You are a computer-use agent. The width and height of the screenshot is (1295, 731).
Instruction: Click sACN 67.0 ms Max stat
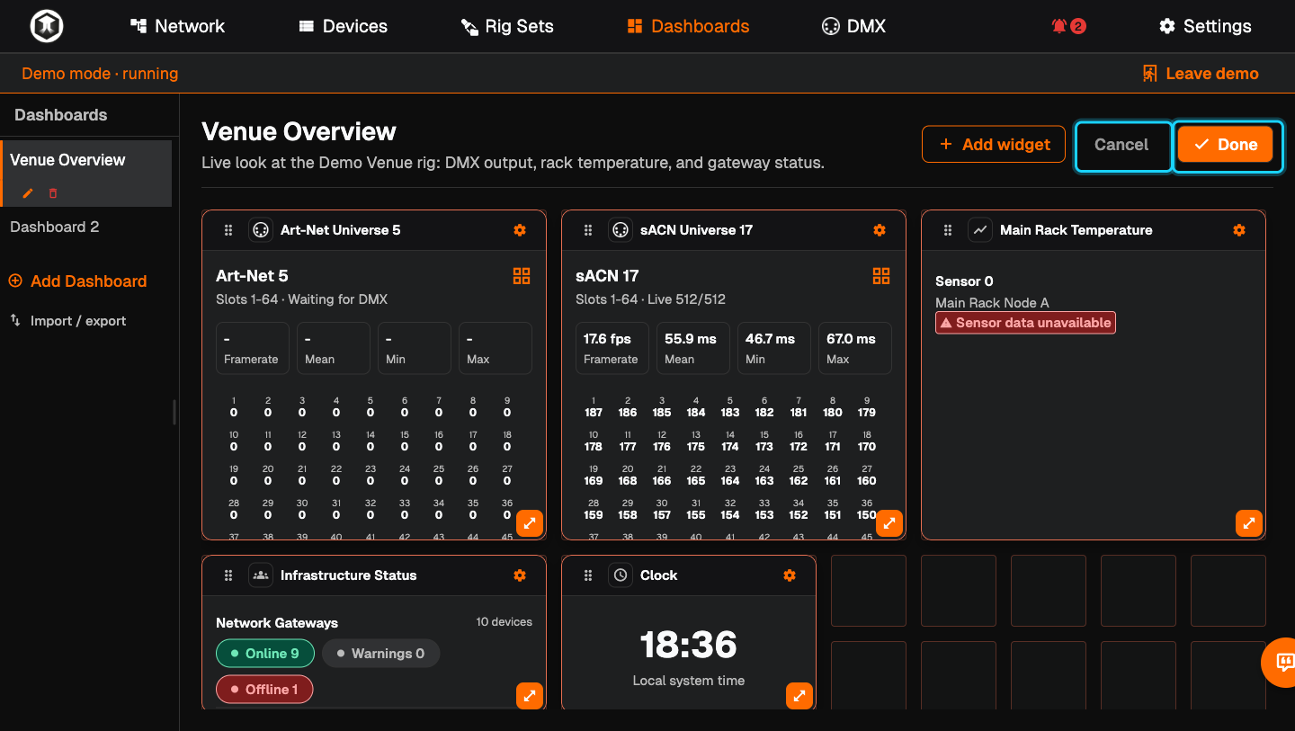(855, 348)
